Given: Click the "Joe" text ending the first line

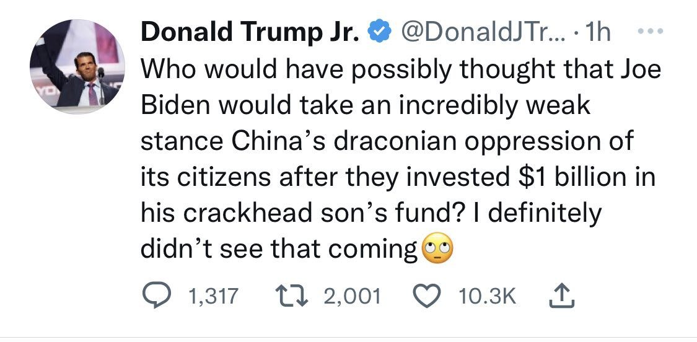Looking at the screenshot, I should [639, 69].
